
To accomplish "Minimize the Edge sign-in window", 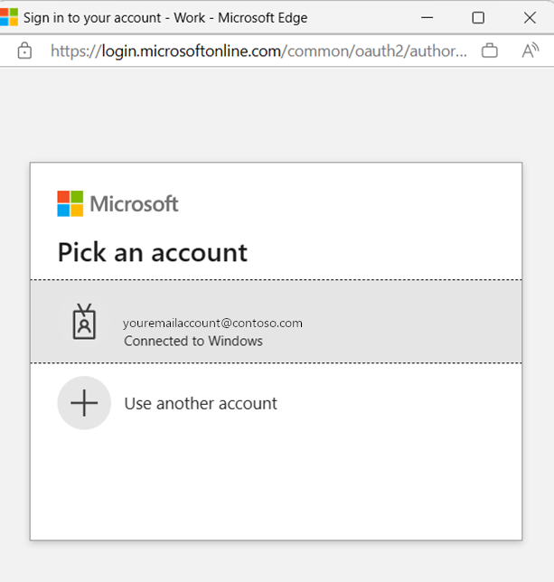I will pyautogui.click(x=427, y=17).
